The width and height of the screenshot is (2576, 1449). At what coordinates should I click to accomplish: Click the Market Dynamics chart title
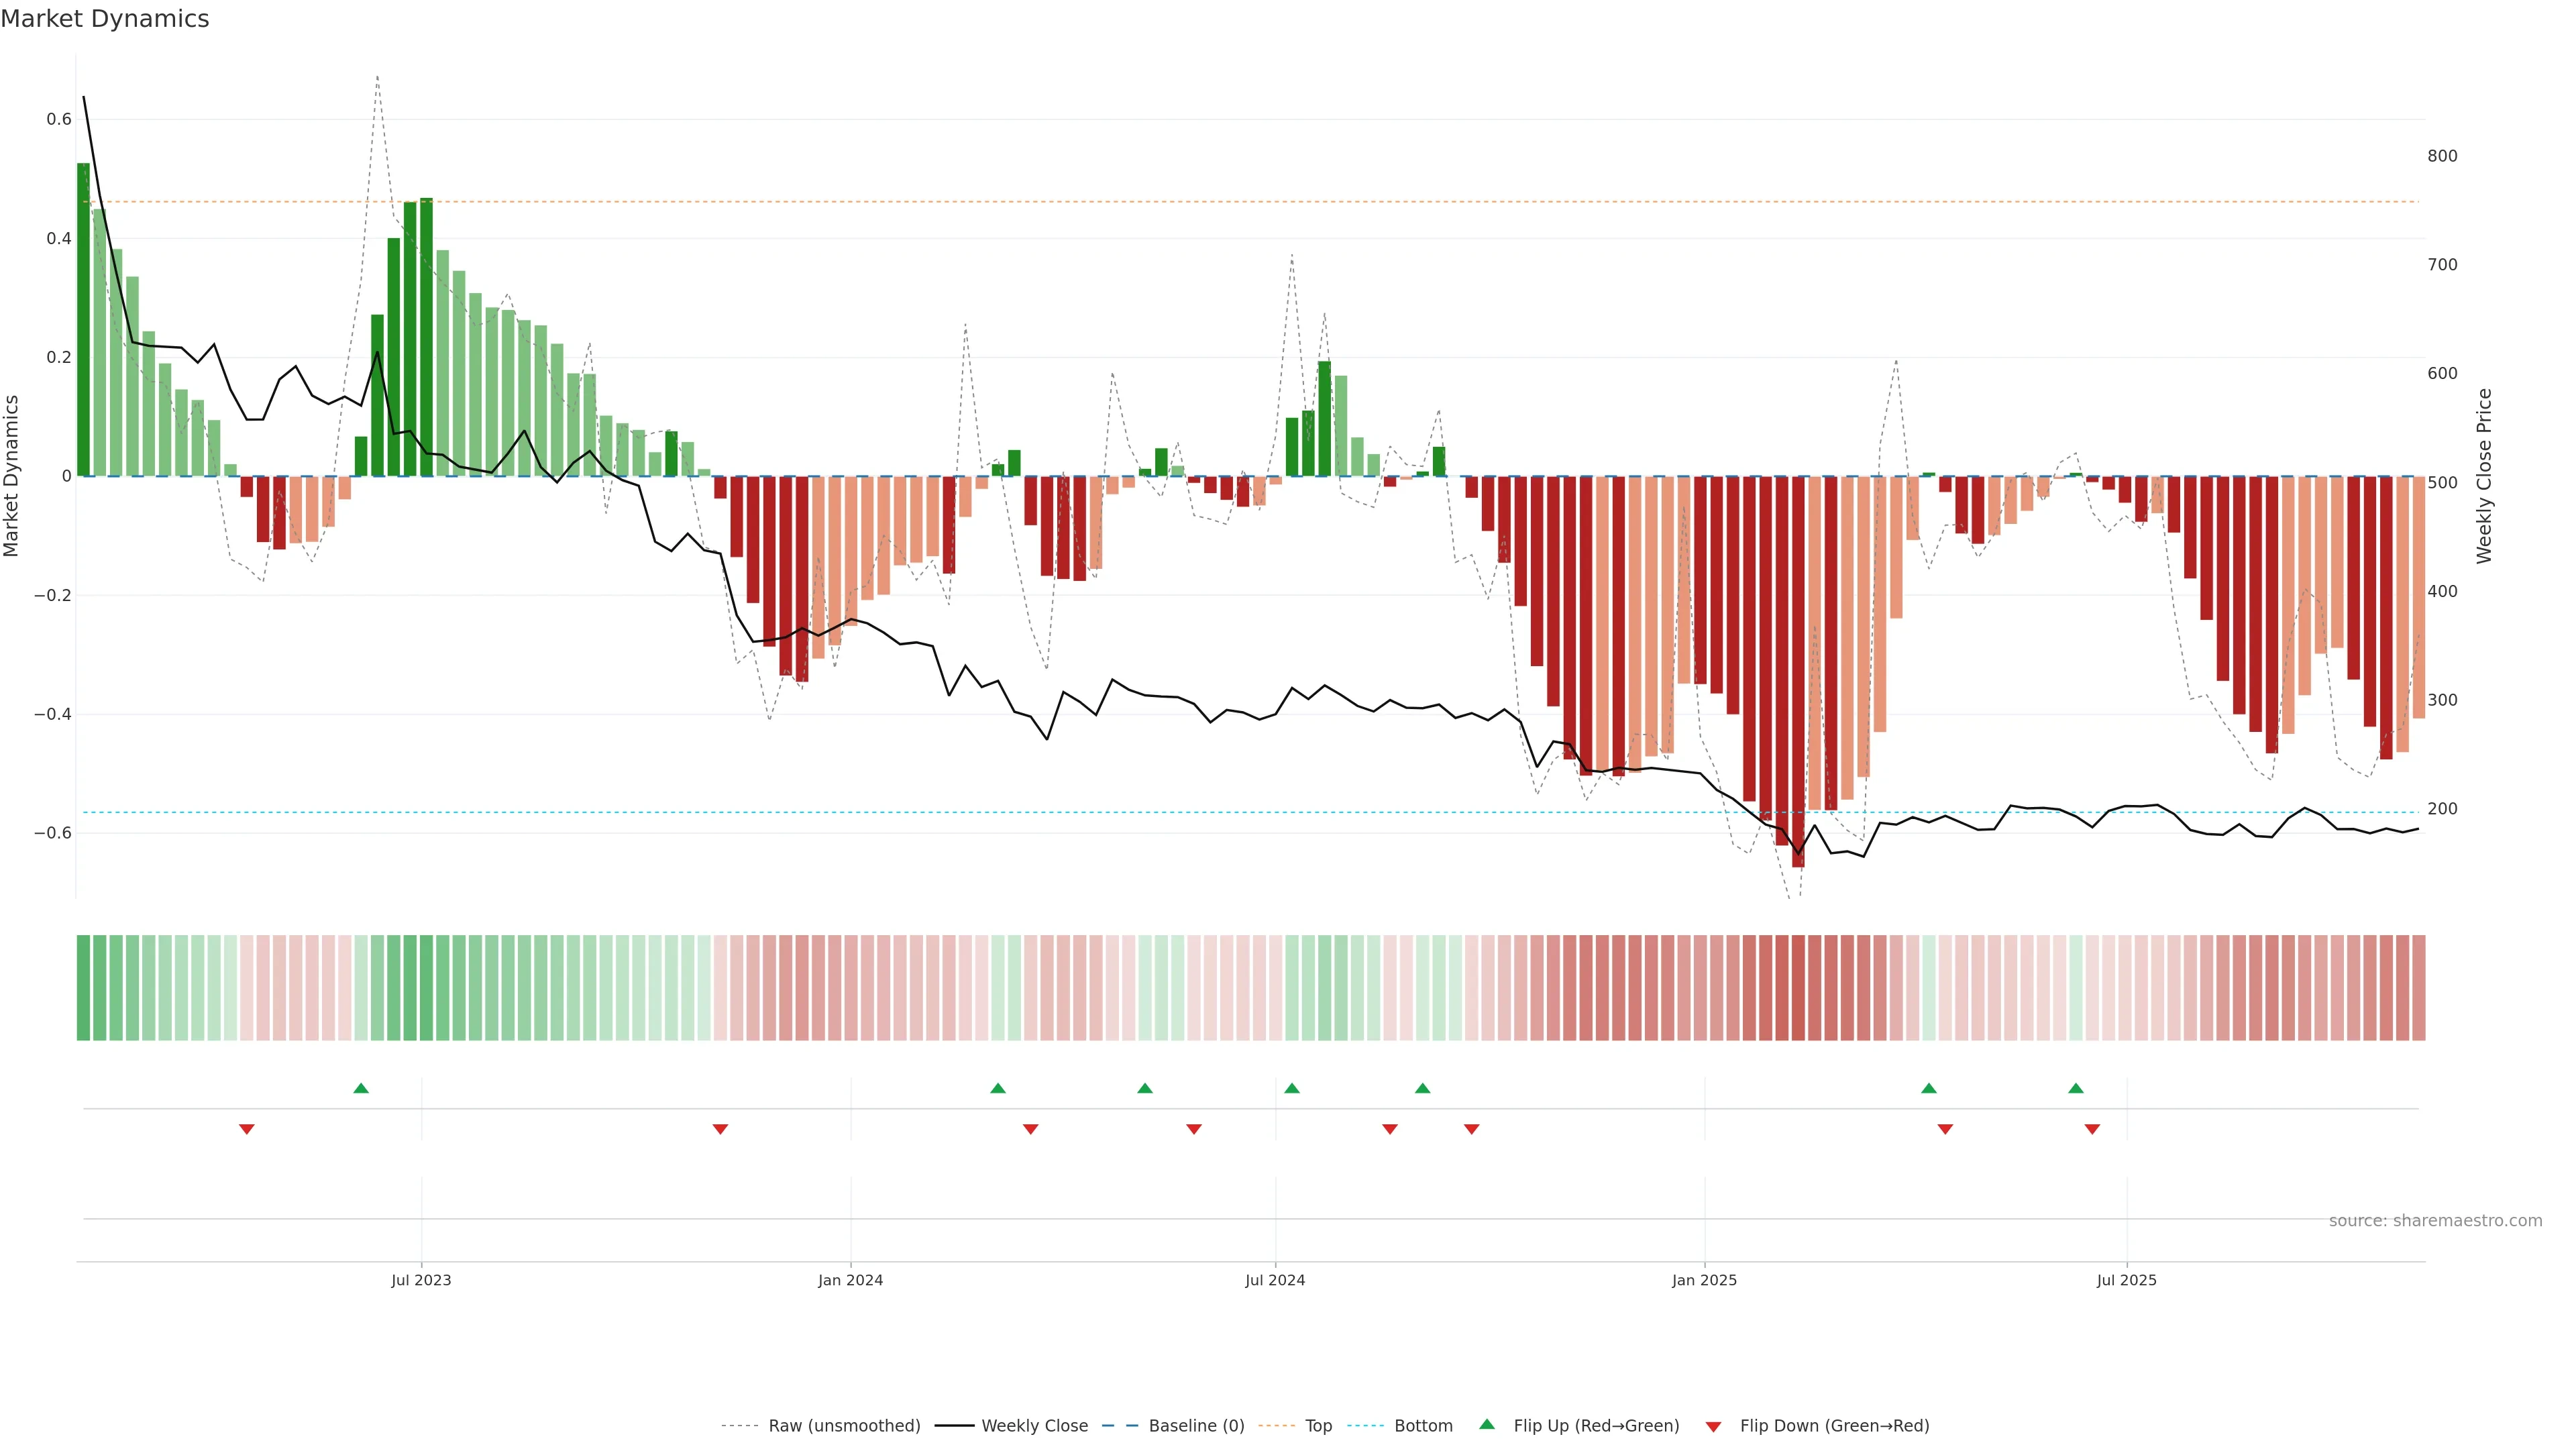(105, 19)
